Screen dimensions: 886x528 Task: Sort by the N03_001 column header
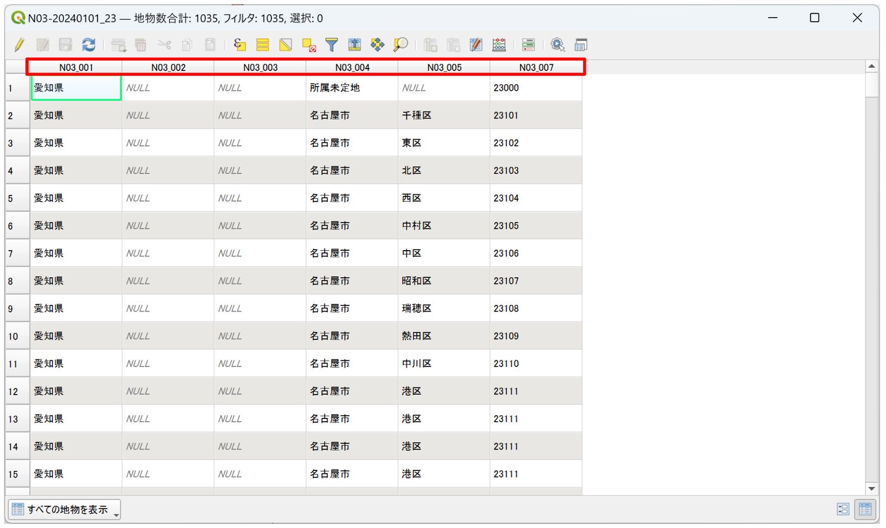coord(76,67)
